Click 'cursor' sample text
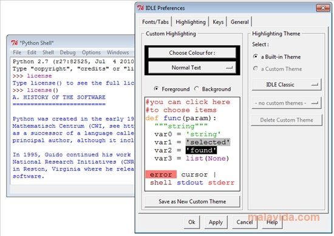 point(194,175)
